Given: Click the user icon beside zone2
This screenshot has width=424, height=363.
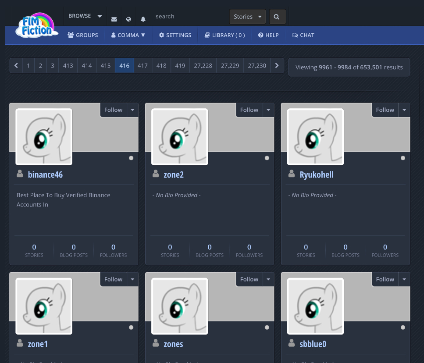Looking at the screenshot, I should (156, 174).
